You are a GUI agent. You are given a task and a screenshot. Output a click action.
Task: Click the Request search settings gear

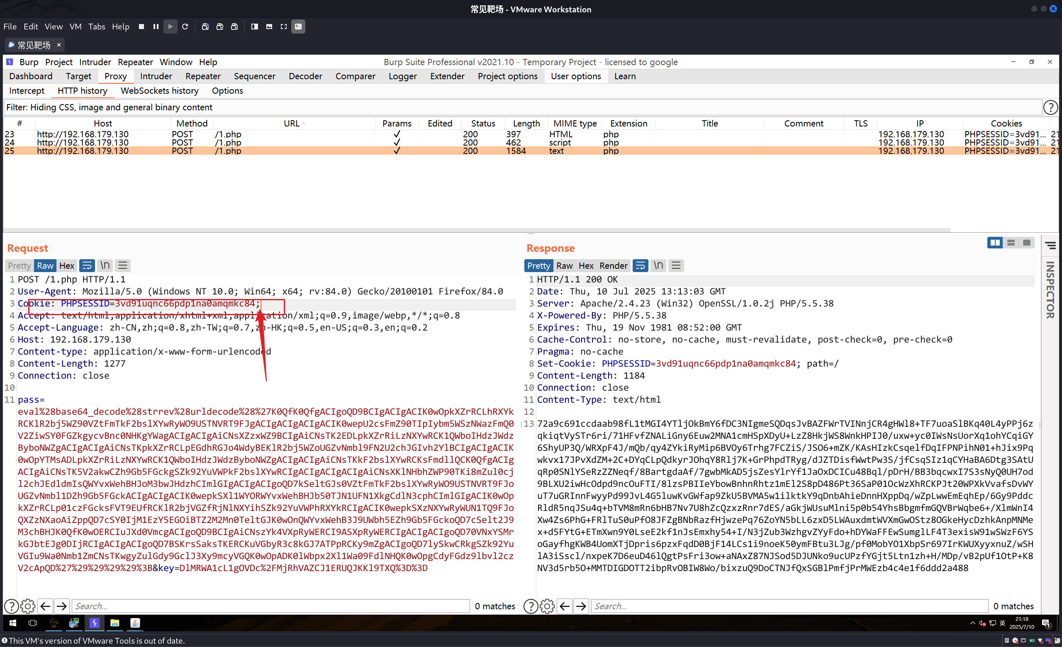[27, 606]
